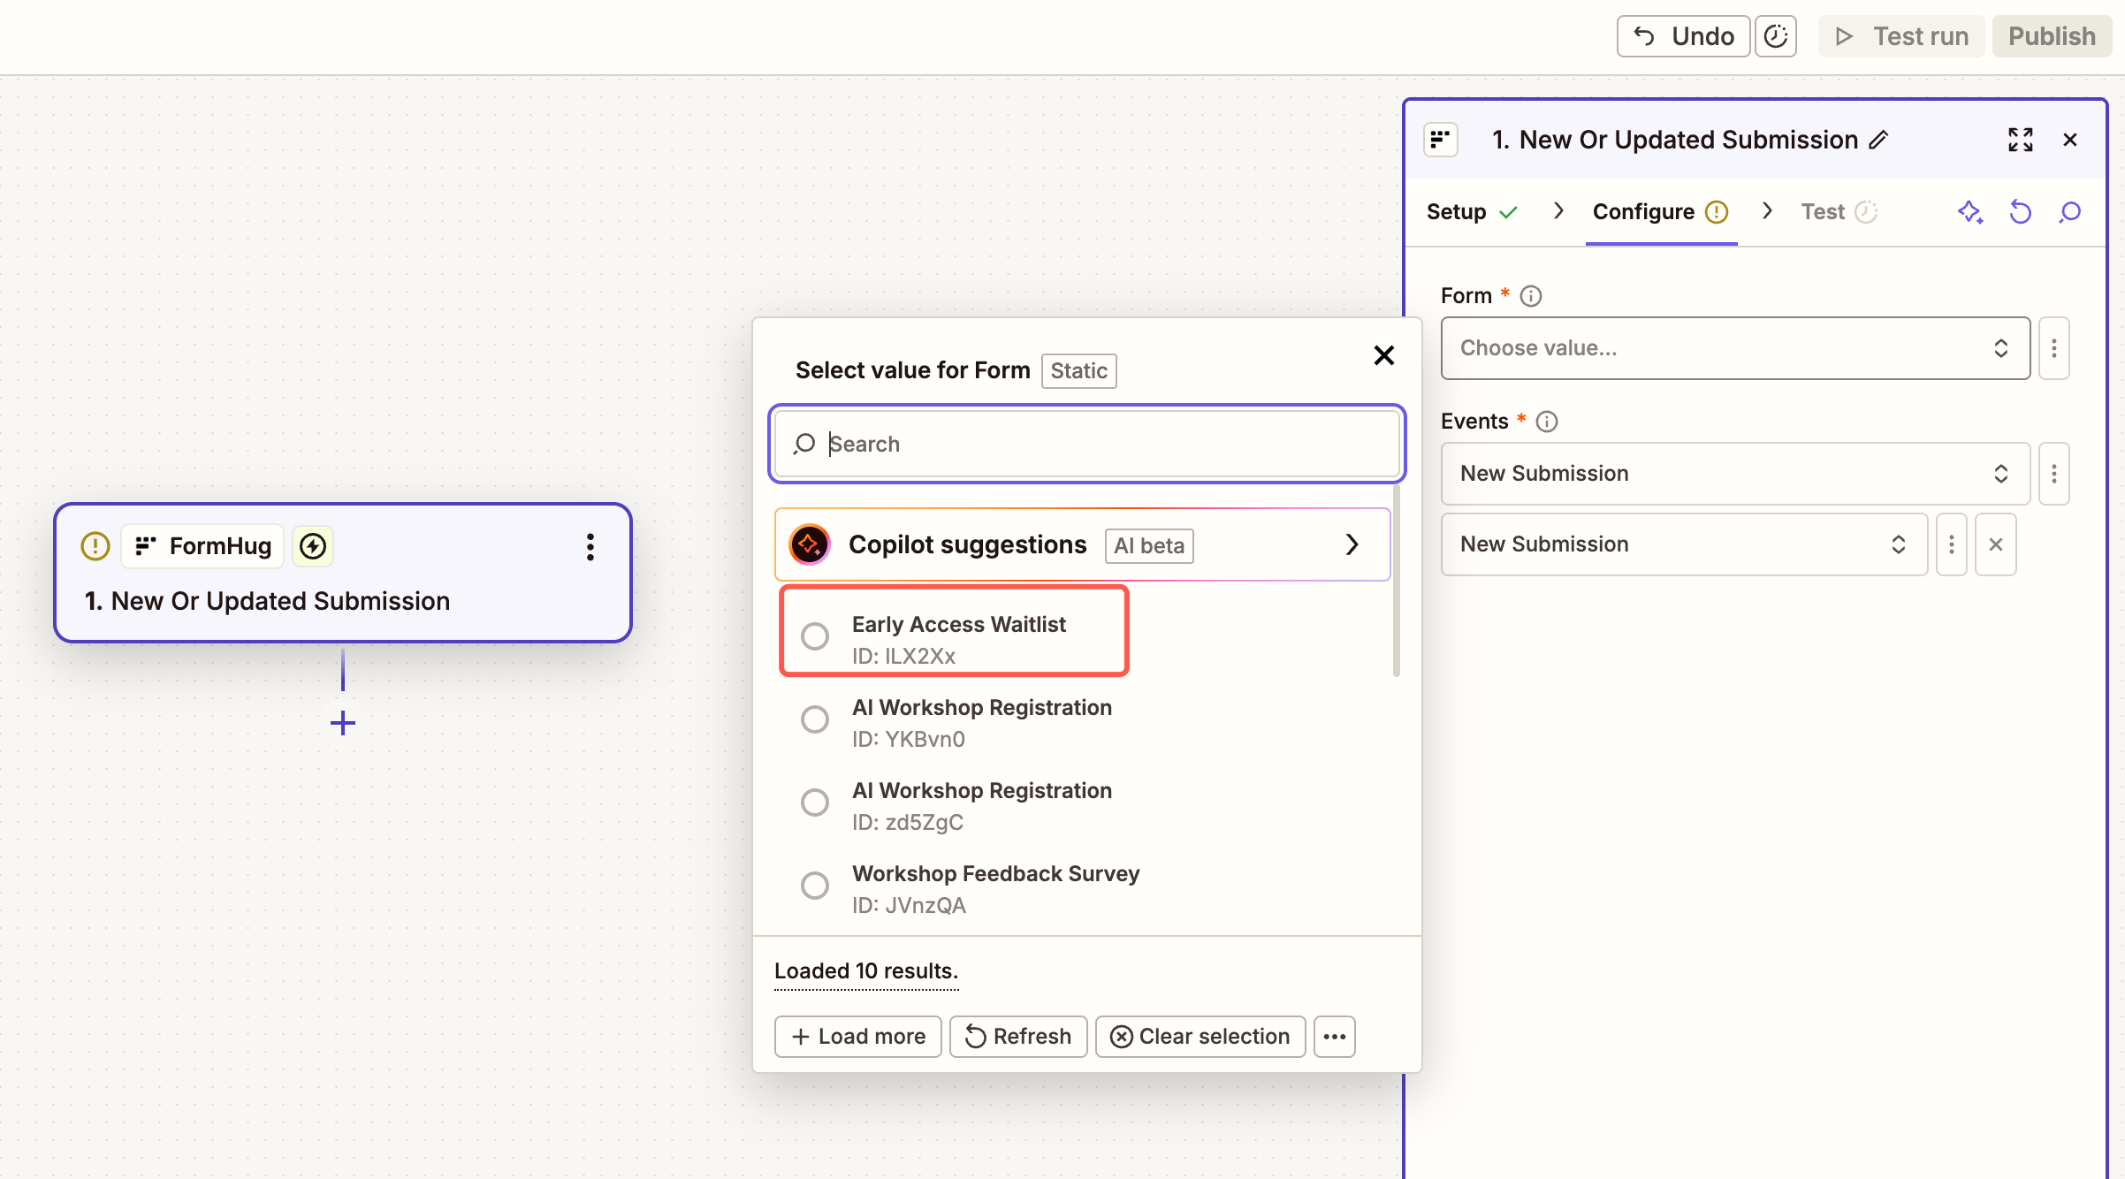Select the Early Access Waitlist radio
This screenshot has width=2125, height=1179.
(815, 636)
